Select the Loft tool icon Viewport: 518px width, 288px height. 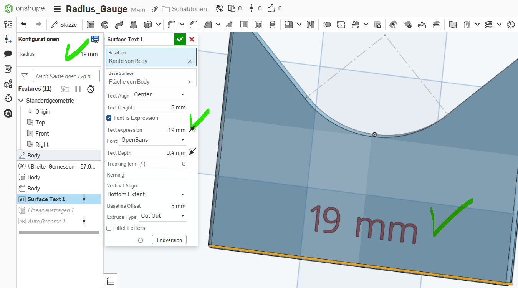(x=133, y=25)
